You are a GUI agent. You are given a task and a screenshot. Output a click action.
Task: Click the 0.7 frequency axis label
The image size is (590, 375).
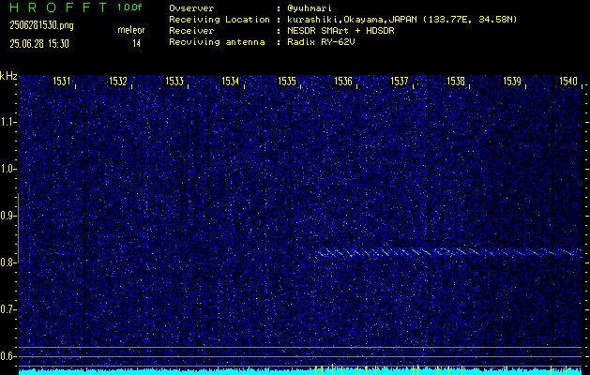click(7, 309)
